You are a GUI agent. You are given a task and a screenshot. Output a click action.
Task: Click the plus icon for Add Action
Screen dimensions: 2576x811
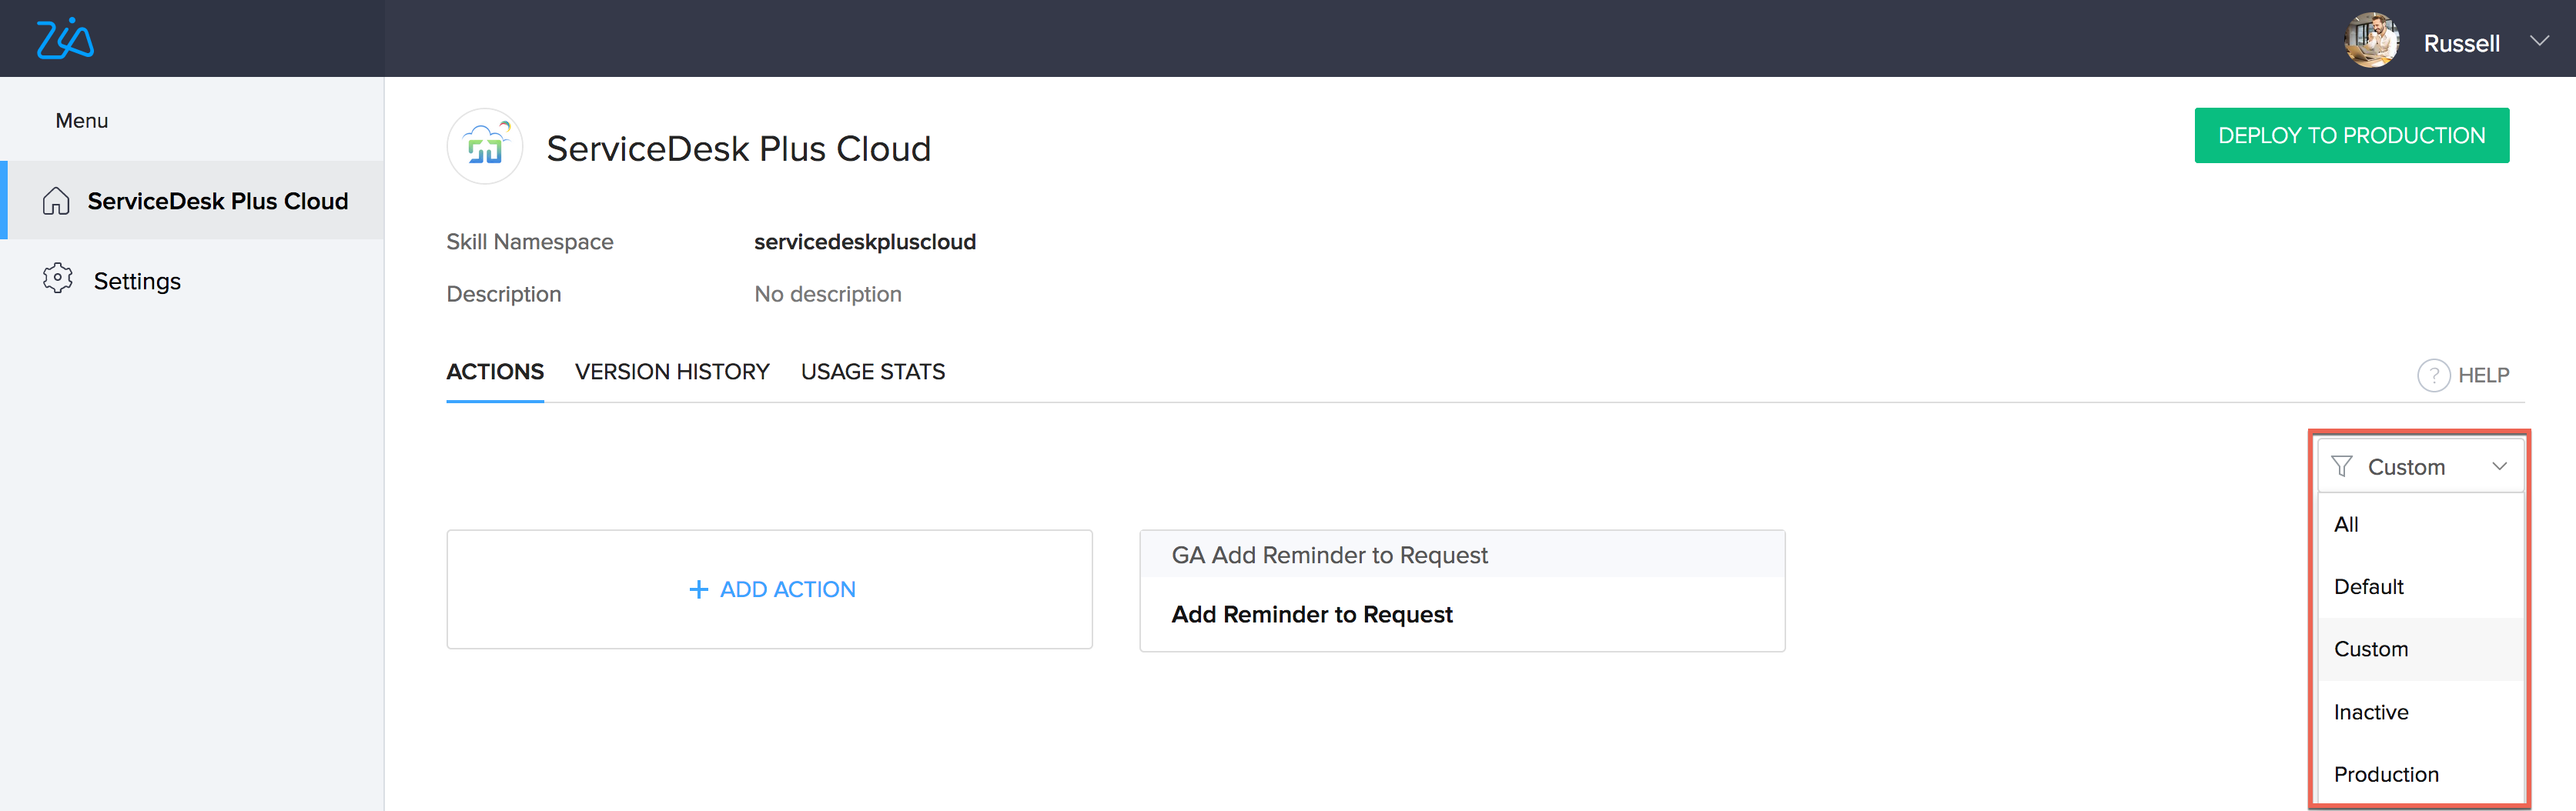tap(698, 590)
